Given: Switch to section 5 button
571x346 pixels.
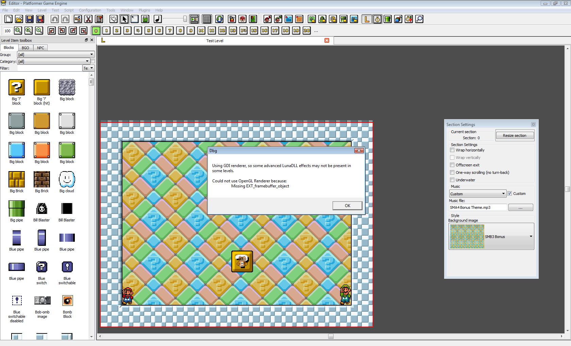Looking at the screenshot, I should (x=149, y=31).
